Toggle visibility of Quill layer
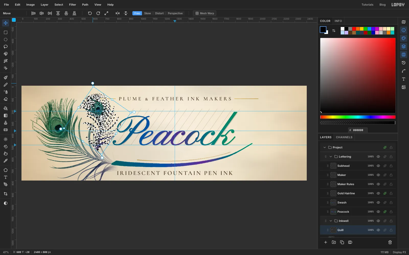409x255 pixels. 378,230
